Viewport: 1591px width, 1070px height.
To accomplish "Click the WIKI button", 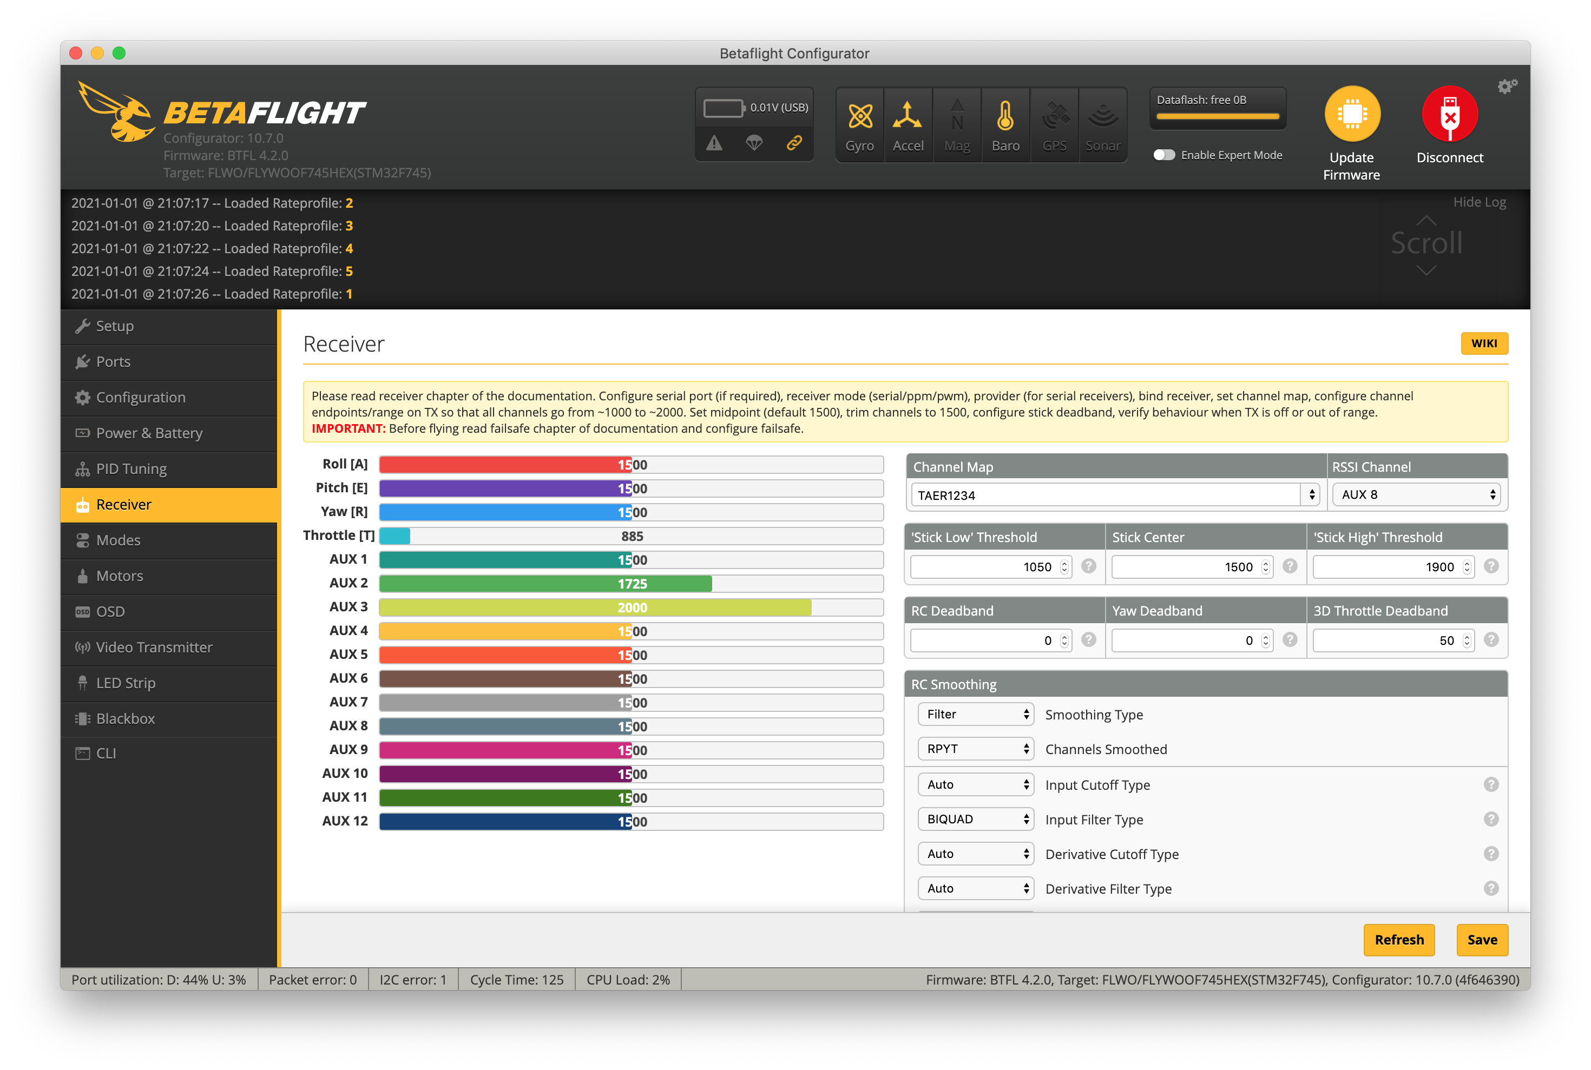I will [x=1484, y=344].
